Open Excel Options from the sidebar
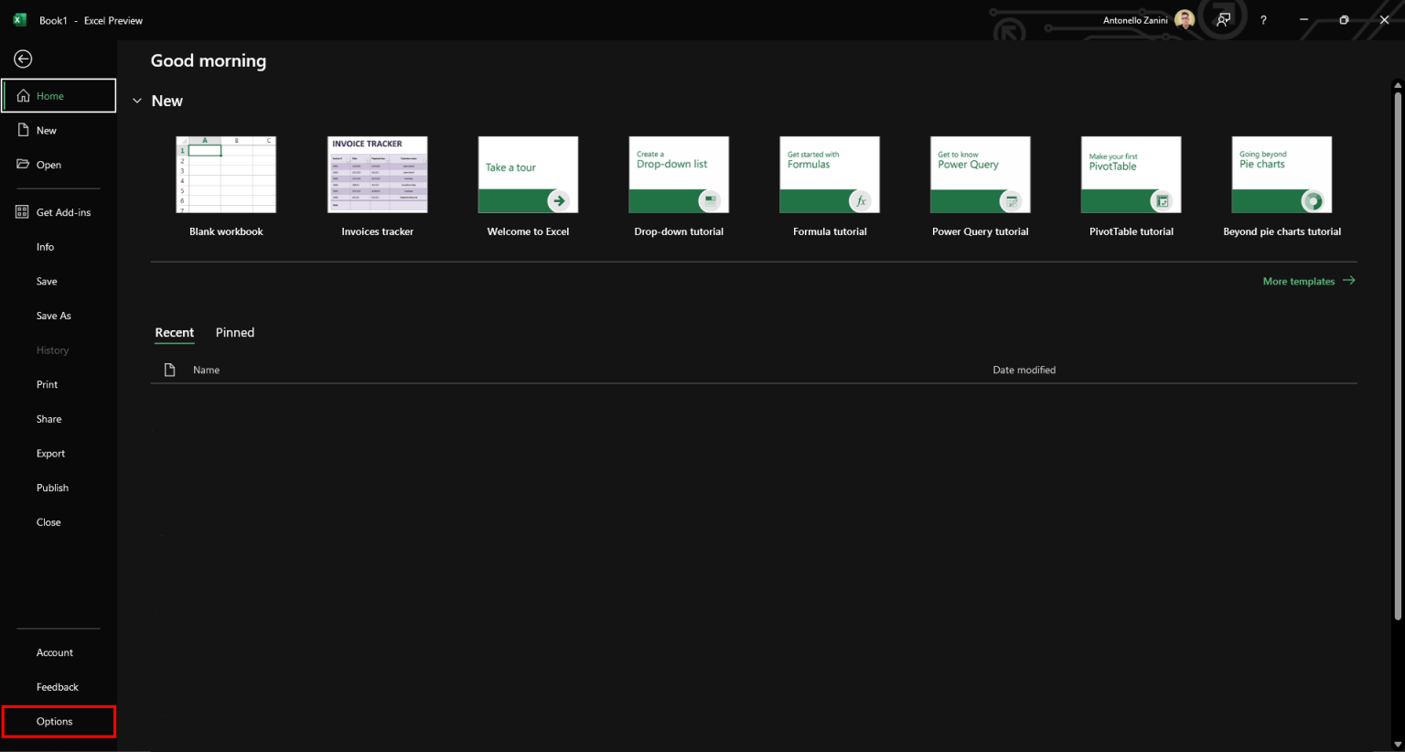The width and height of the screenshot is (1405, 752). pos(52,722)
